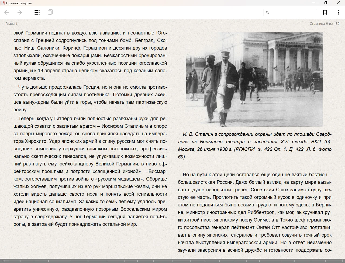Select the Stalin photograph on the page

[x=254, y=79]
